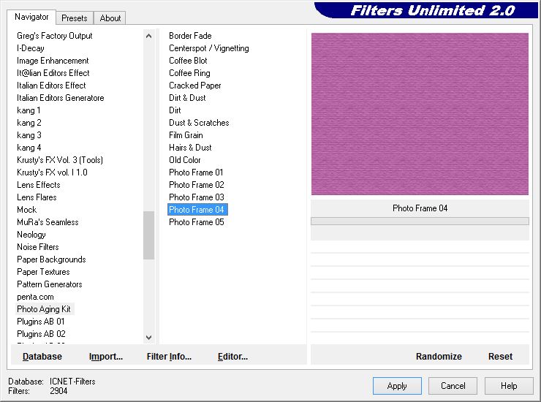Select kang 3 category

click(x=29, y=135)
